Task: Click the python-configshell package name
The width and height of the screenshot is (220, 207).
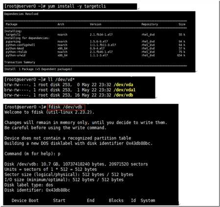Action: click(x=20, y=45)
